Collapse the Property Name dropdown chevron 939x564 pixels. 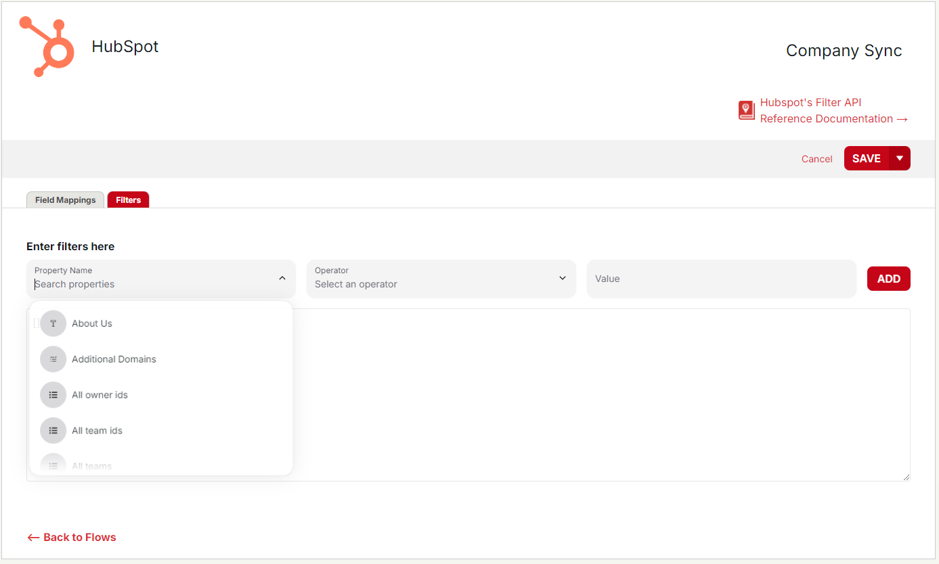pos(282,278)
